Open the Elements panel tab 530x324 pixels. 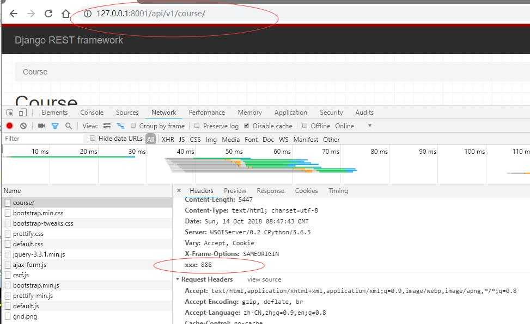pyautogui.click(x=54, y=113)
